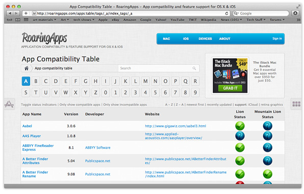Open the bookmarks book icon
Viewport: 304px width, 194px height.
tap(18, 20)
